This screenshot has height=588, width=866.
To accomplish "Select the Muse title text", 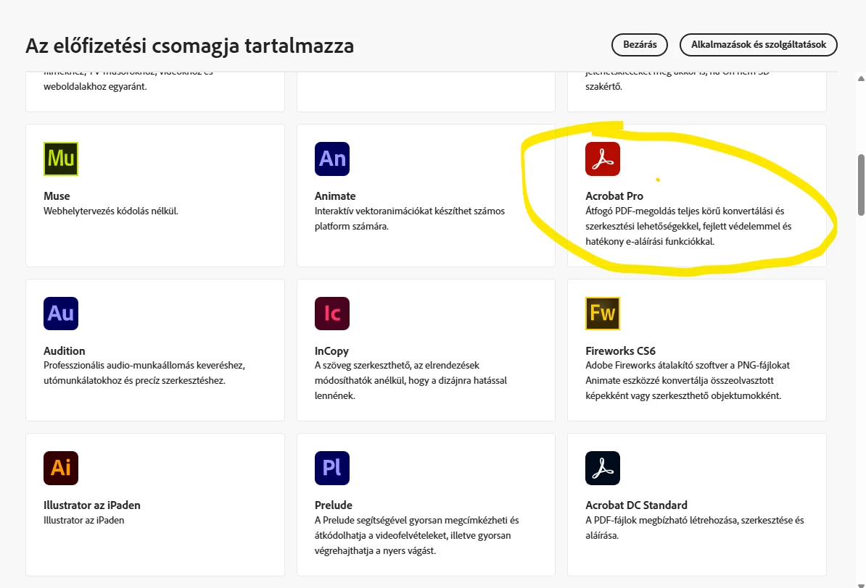I will coord(57,196).
